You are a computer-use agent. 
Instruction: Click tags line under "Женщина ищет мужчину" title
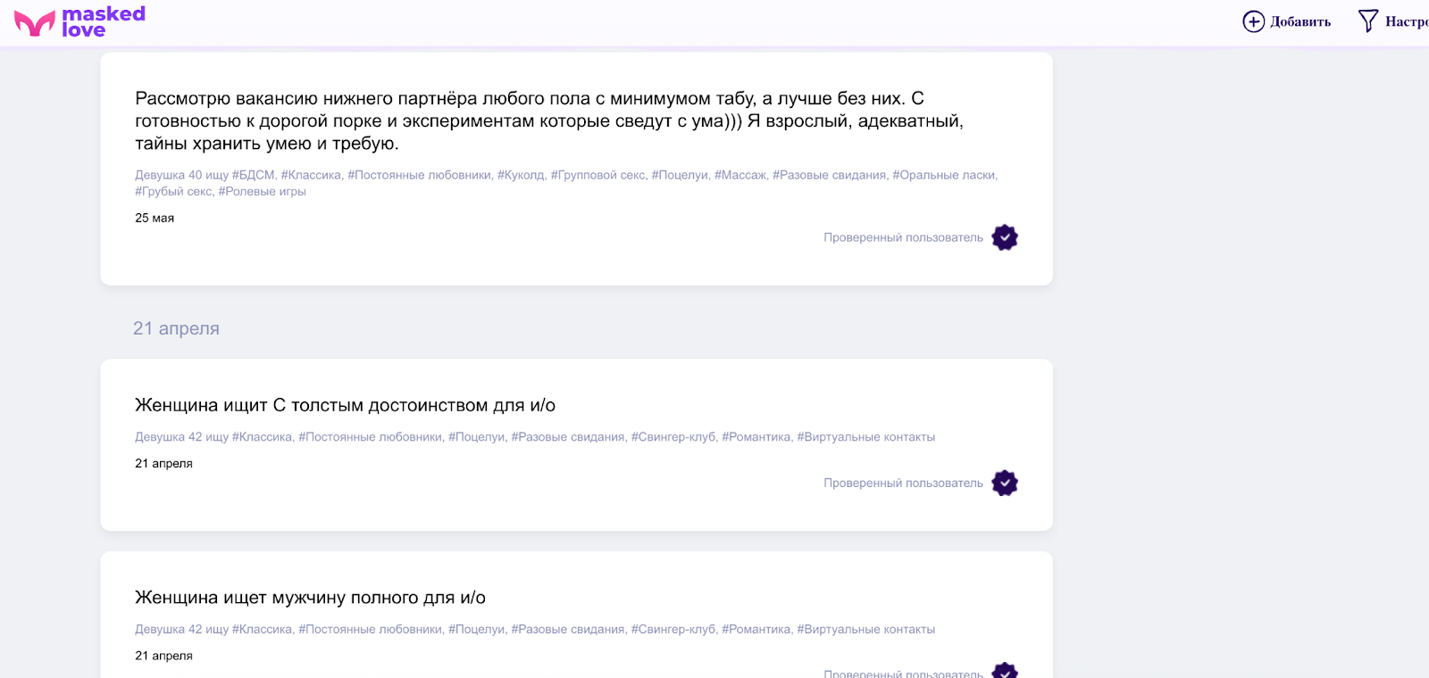tap(534, 629)
